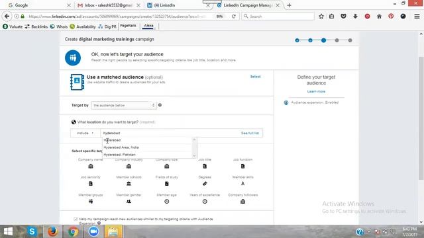
Task: Click Select for matched audience
Action: tap(255, 77)
